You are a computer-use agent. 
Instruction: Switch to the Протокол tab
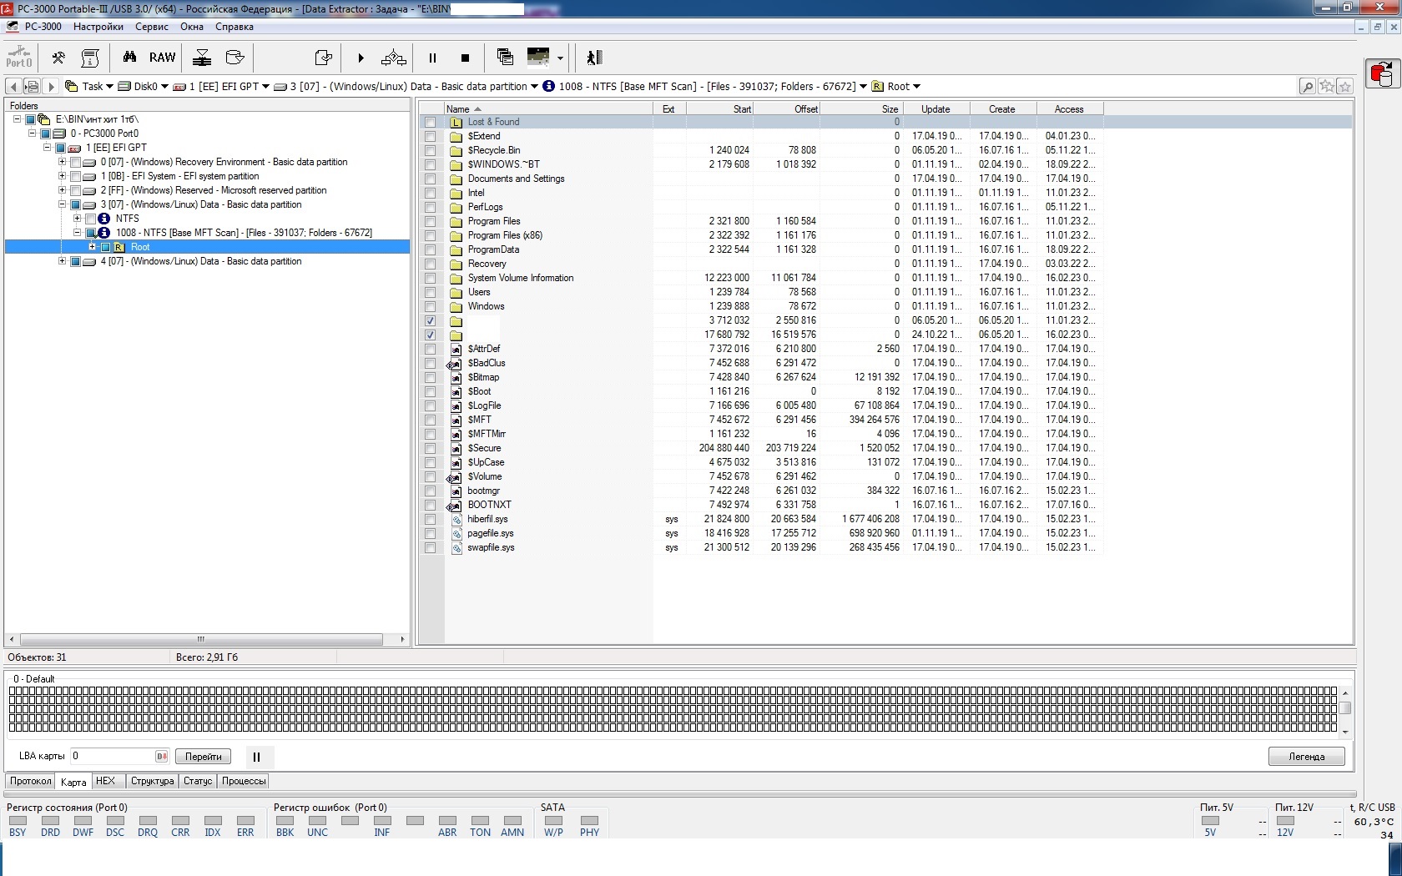pos(31,781)
